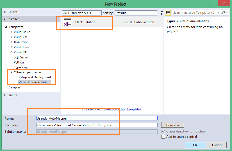The width and height of the screenshot is (232, 151).
Task: Enable Add to source control
Action: coord(163,137)
